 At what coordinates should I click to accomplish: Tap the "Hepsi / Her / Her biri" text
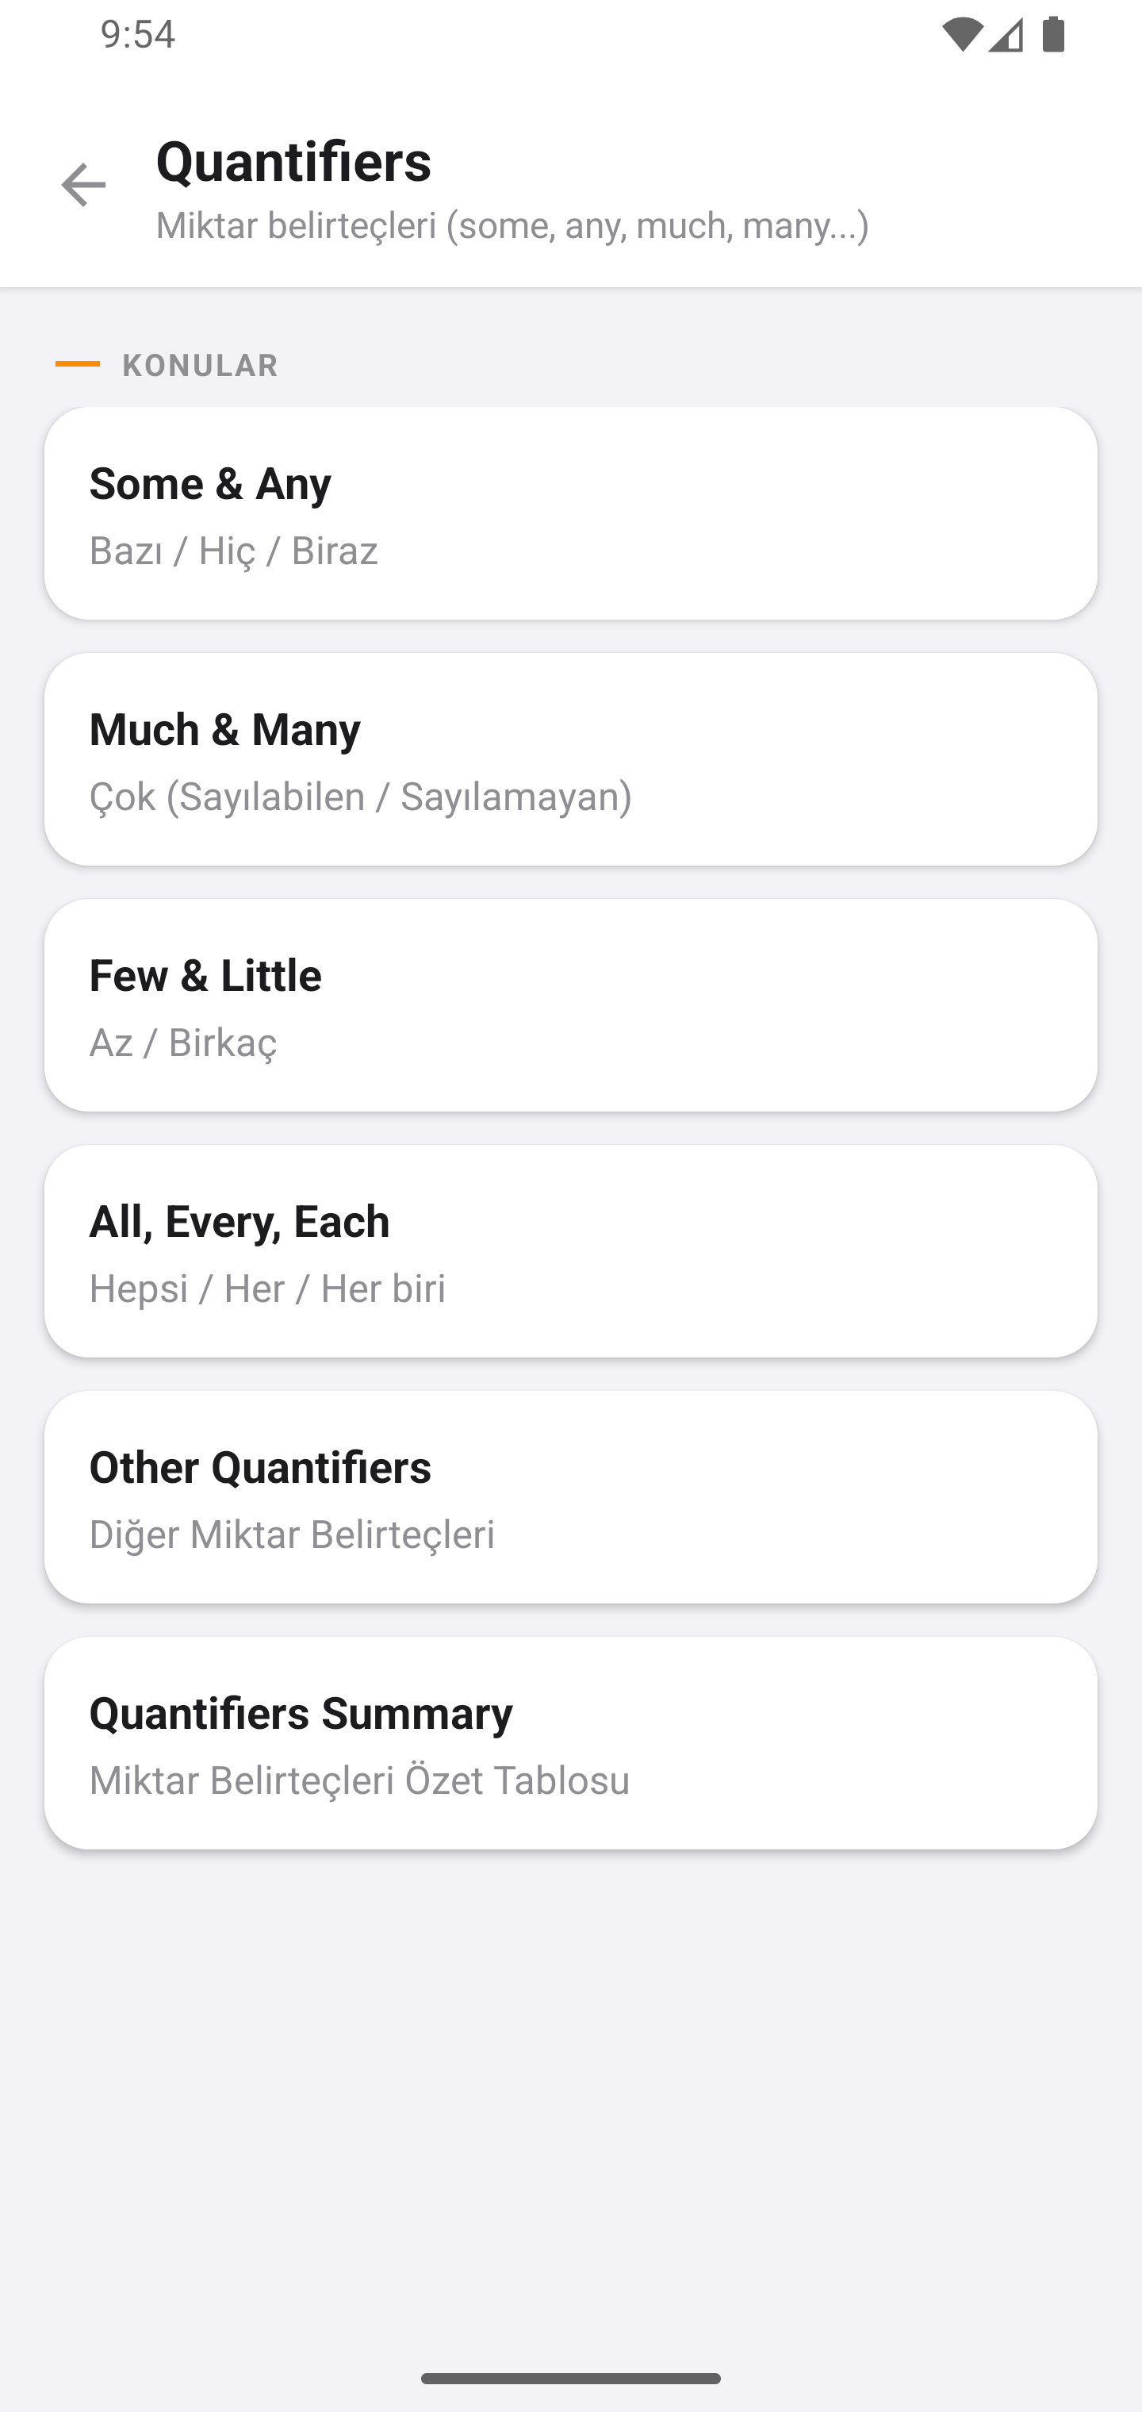268,1289
